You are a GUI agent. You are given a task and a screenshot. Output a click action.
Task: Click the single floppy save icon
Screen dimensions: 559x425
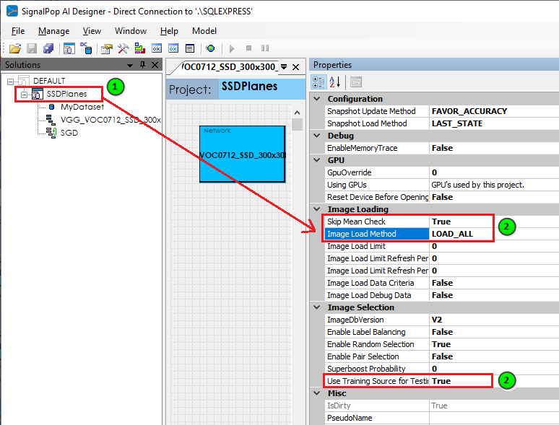(x=32, y=48)
